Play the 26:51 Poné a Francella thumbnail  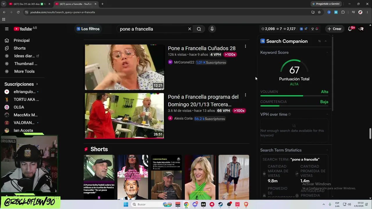124,116
